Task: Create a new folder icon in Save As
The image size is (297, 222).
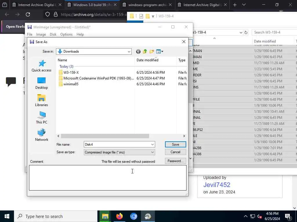Action: [152, 51]
